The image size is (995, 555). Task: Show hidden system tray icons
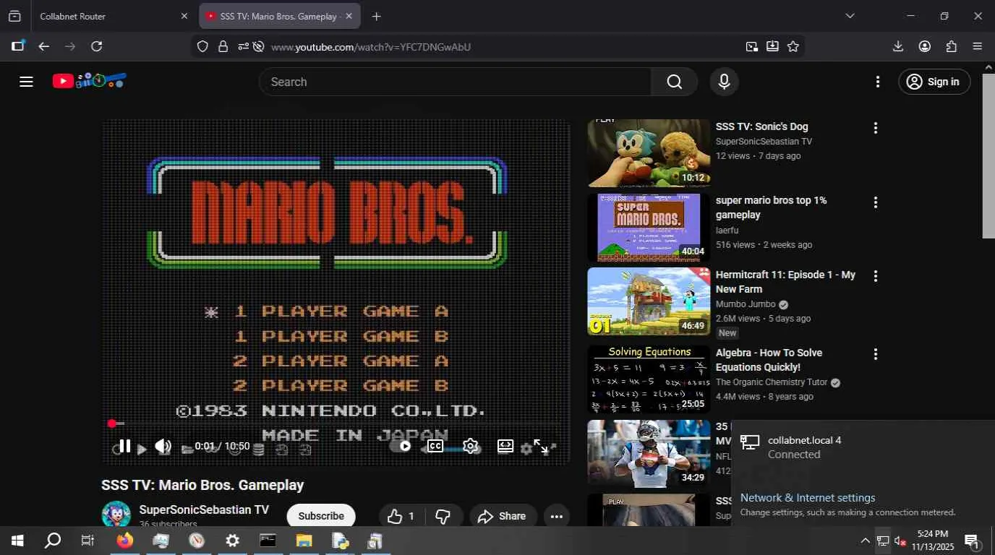(x=865, y=541)
